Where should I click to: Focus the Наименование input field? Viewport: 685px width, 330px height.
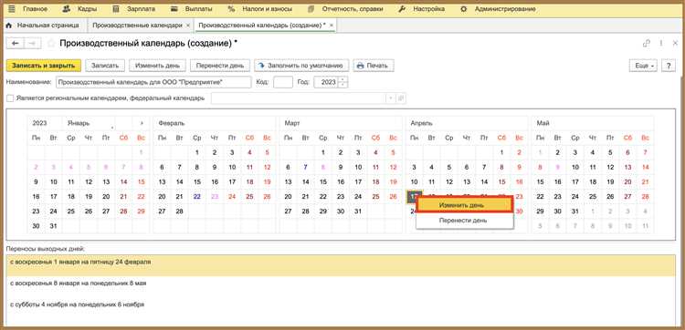tap(153, 82)
